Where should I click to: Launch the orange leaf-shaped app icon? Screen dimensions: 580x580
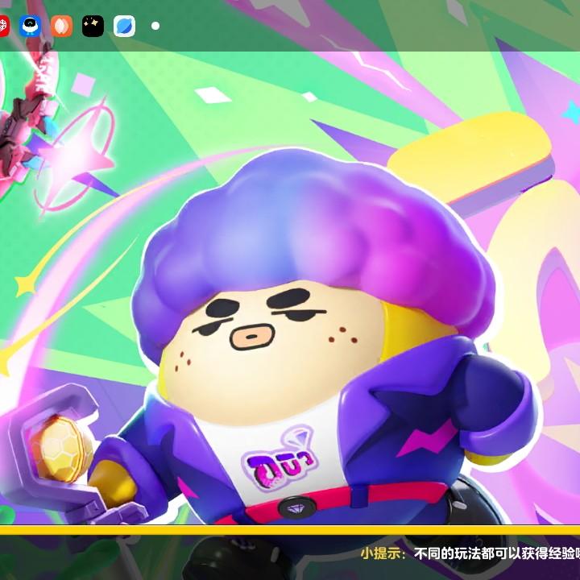[61, 26]
